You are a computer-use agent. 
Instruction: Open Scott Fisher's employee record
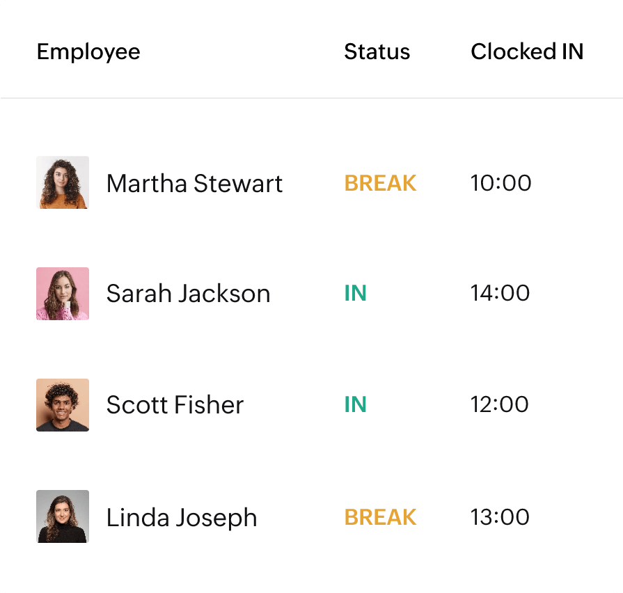pos(175,404)
